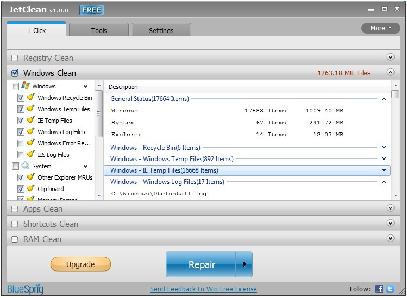Click the C:\Windows\DtcInstall.log entry
The width and height of the screenshot is (407, 298).
[x=159, y=193]
